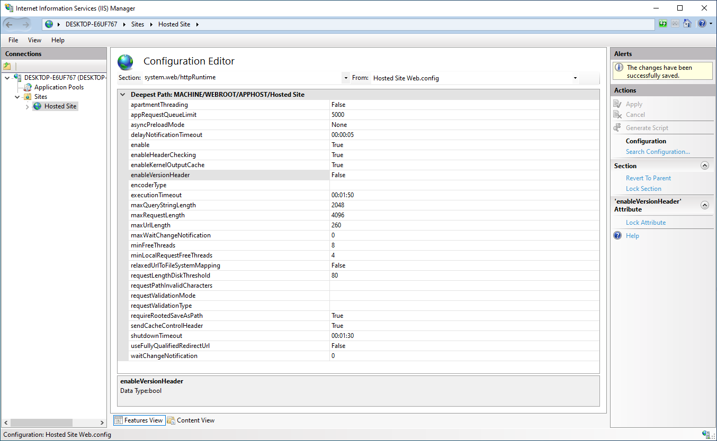This screenshot has height=441, width=717.
Task: Click the Home toolbar icon
Action: 687,23
